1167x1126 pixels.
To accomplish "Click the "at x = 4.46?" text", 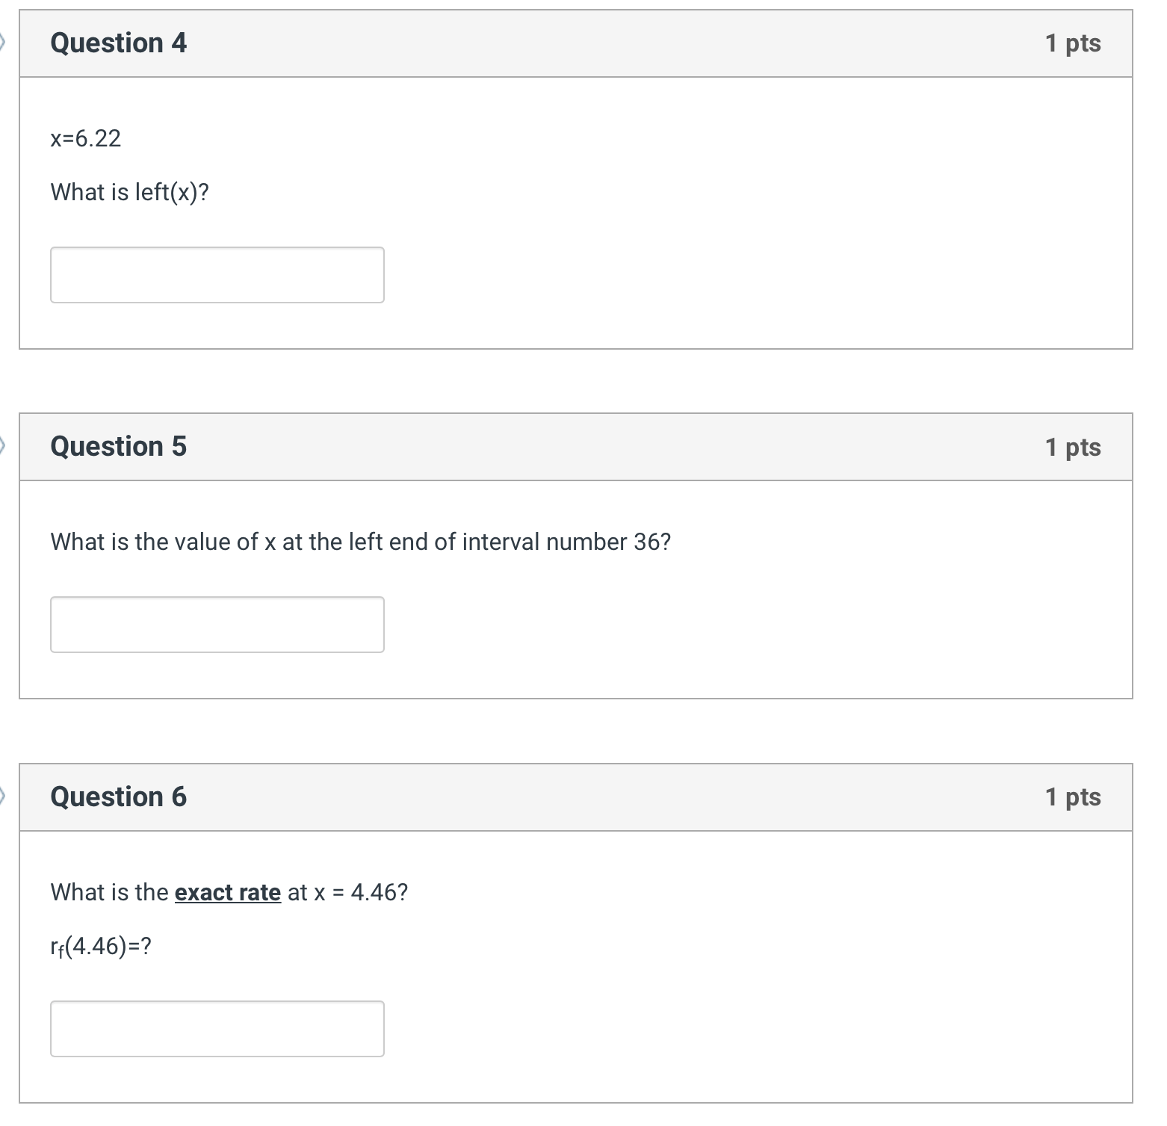I will [347, 892].
